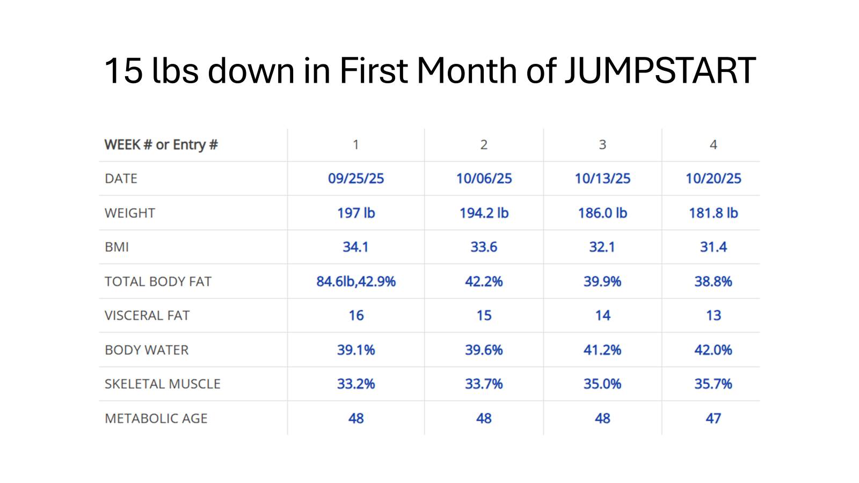Open the 10/20/25 date entry
Viewport: 859px width, 483px height.
[x=713, y=179]
